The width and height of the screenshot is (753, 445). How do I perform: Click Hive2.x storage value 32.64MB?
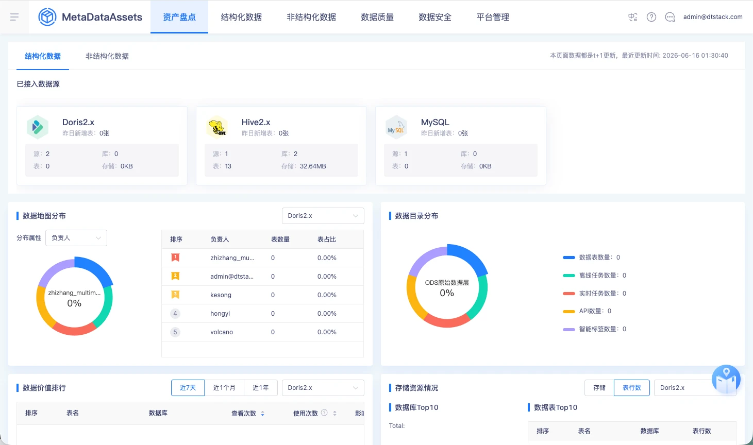click(x=313, y=166)
